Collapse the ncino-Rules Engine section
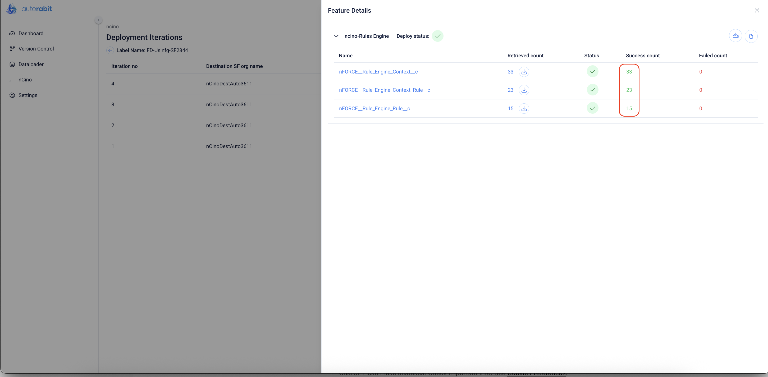 click(336, 36)
